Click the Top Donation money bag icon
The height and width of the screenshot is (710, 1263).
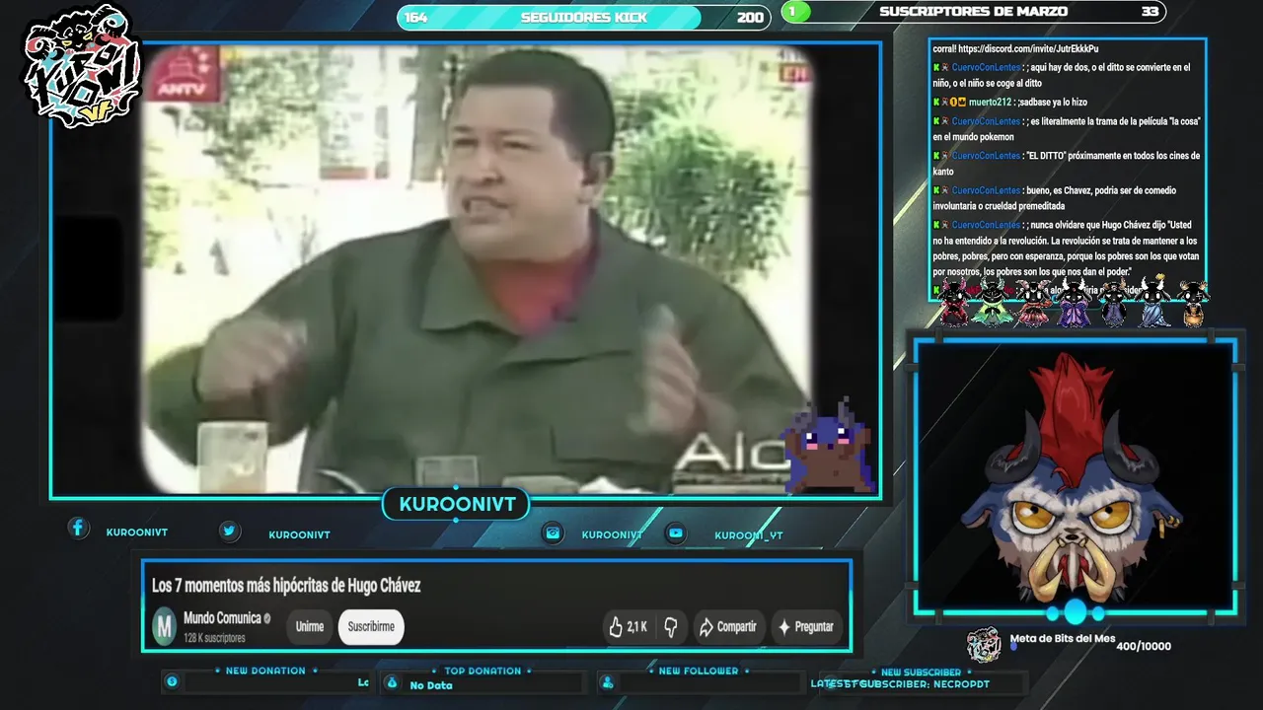pos(392,682)
